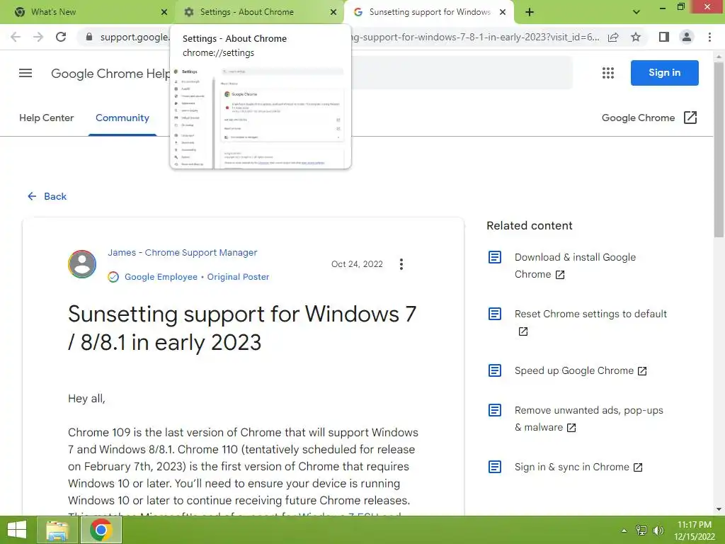Open File Explorer from the taskbar
This screenshot has width=725, height=544.
[57, 530]
